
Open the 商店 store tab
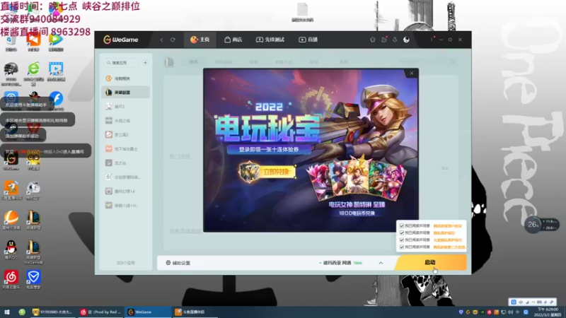click(x=233, y=40)
